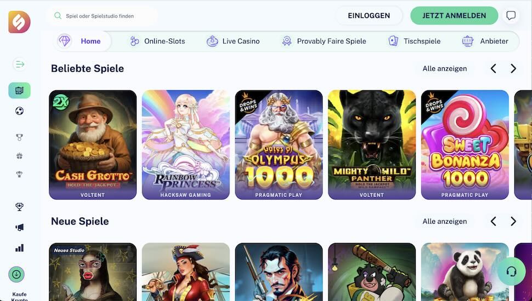Click the green download circle icon
This screenshot has height=301, width=532.
point(16,274)
